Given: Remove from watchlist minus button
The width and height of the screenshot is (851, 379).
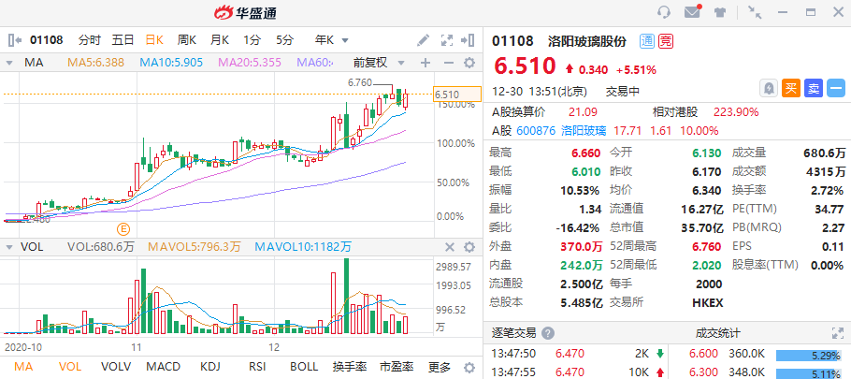Looking at the screenshot, I should [836, 89].
